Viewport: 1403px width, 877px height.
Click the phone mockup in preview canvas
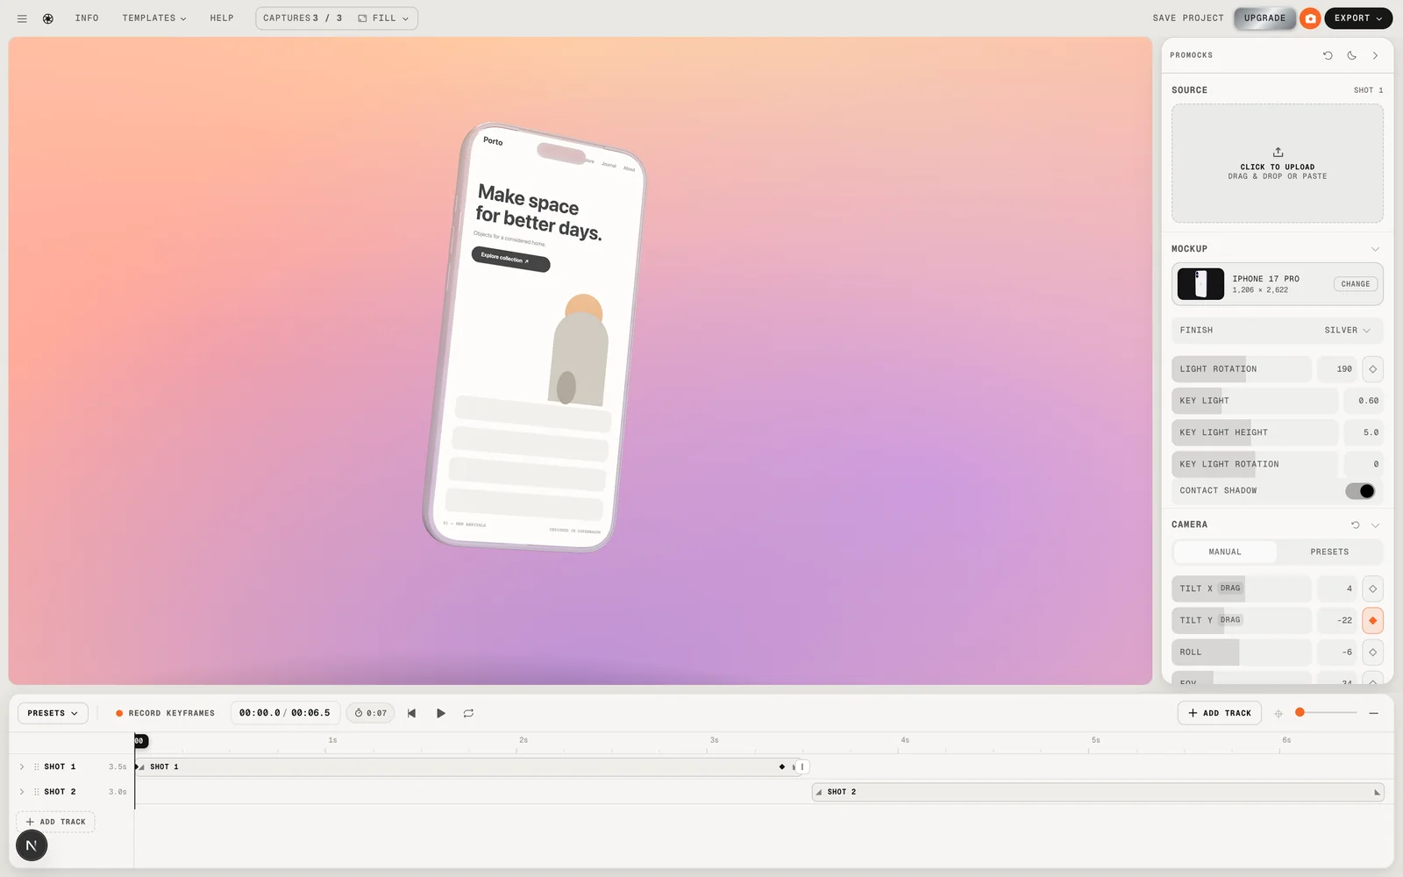[x=535, y=338]
